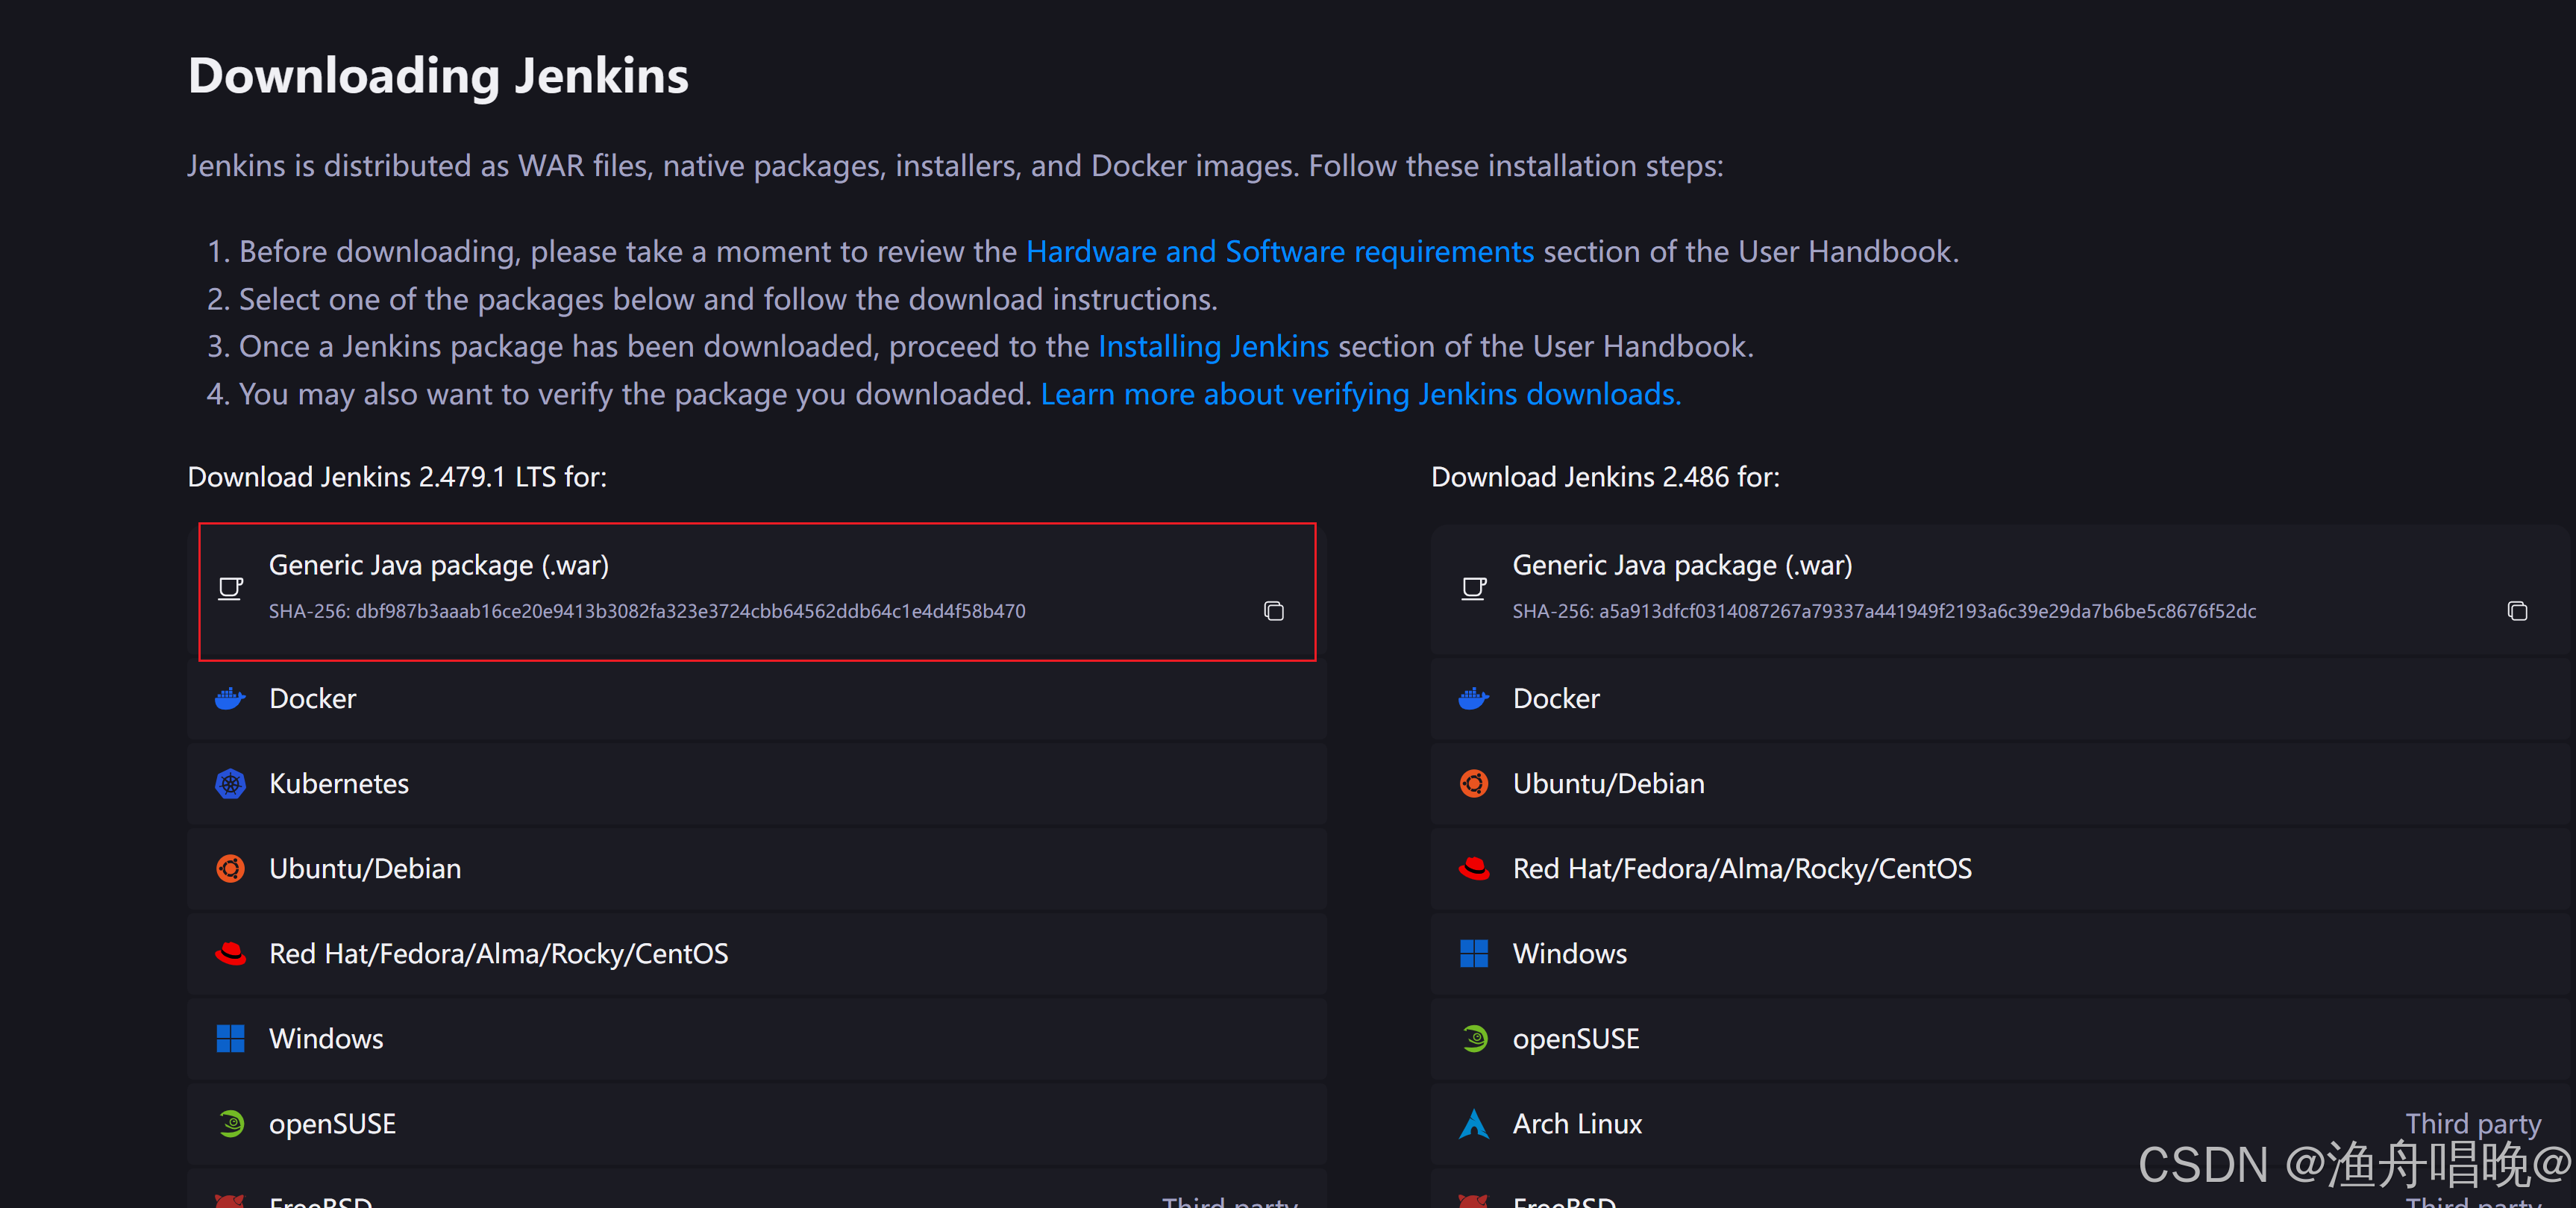Select Windows under Jenkins 2.486

coord(2000,953)
